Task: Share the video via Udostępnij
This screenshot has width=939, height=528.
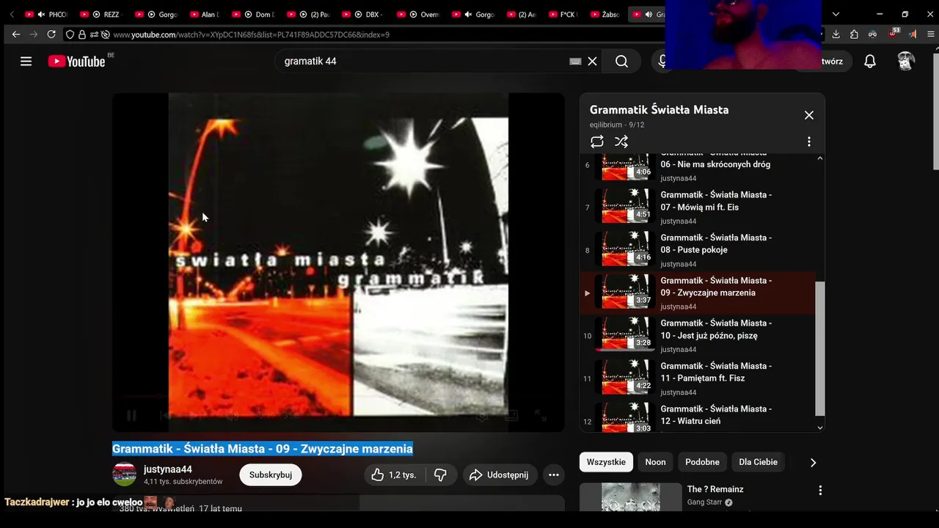Action: coord(500,474)
